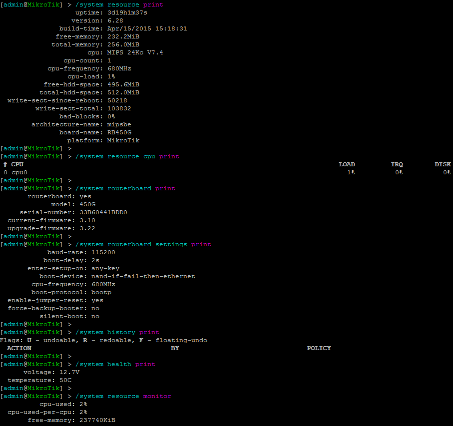
Task: Click the /system routerboard print command
Action: 125,189
